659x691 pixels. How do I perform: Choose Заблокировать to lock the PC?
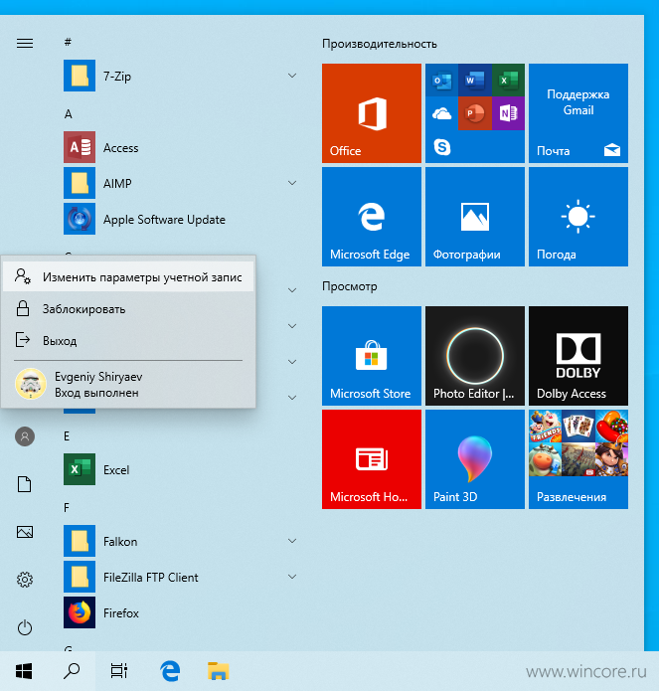tap(128, 309)
